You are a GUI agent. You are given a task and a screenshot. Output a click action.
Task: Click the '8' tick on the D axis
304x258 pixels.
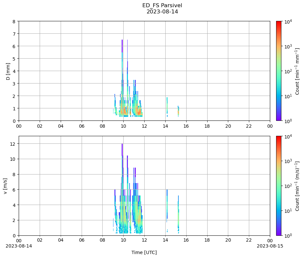click(14, 22)
